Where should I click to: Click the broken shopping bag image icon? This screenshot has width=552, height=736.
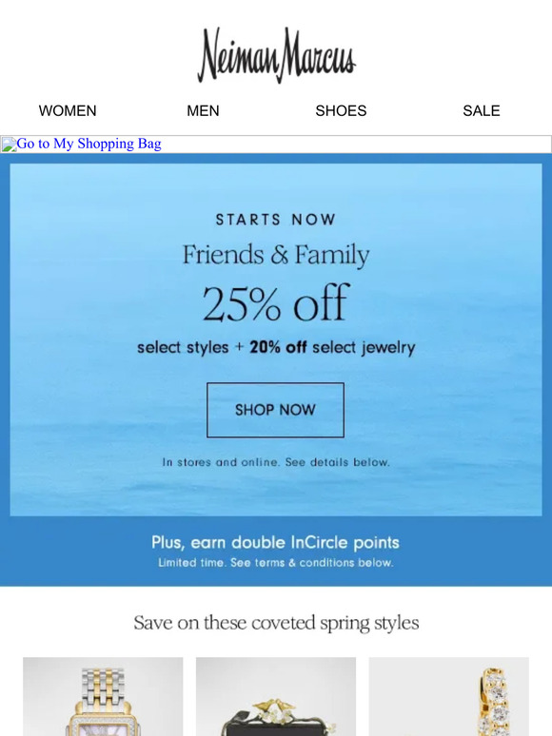click(9, 145)
